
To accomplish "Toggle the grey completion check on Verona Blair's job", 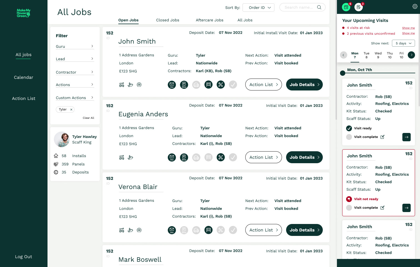I will [233, 230].
